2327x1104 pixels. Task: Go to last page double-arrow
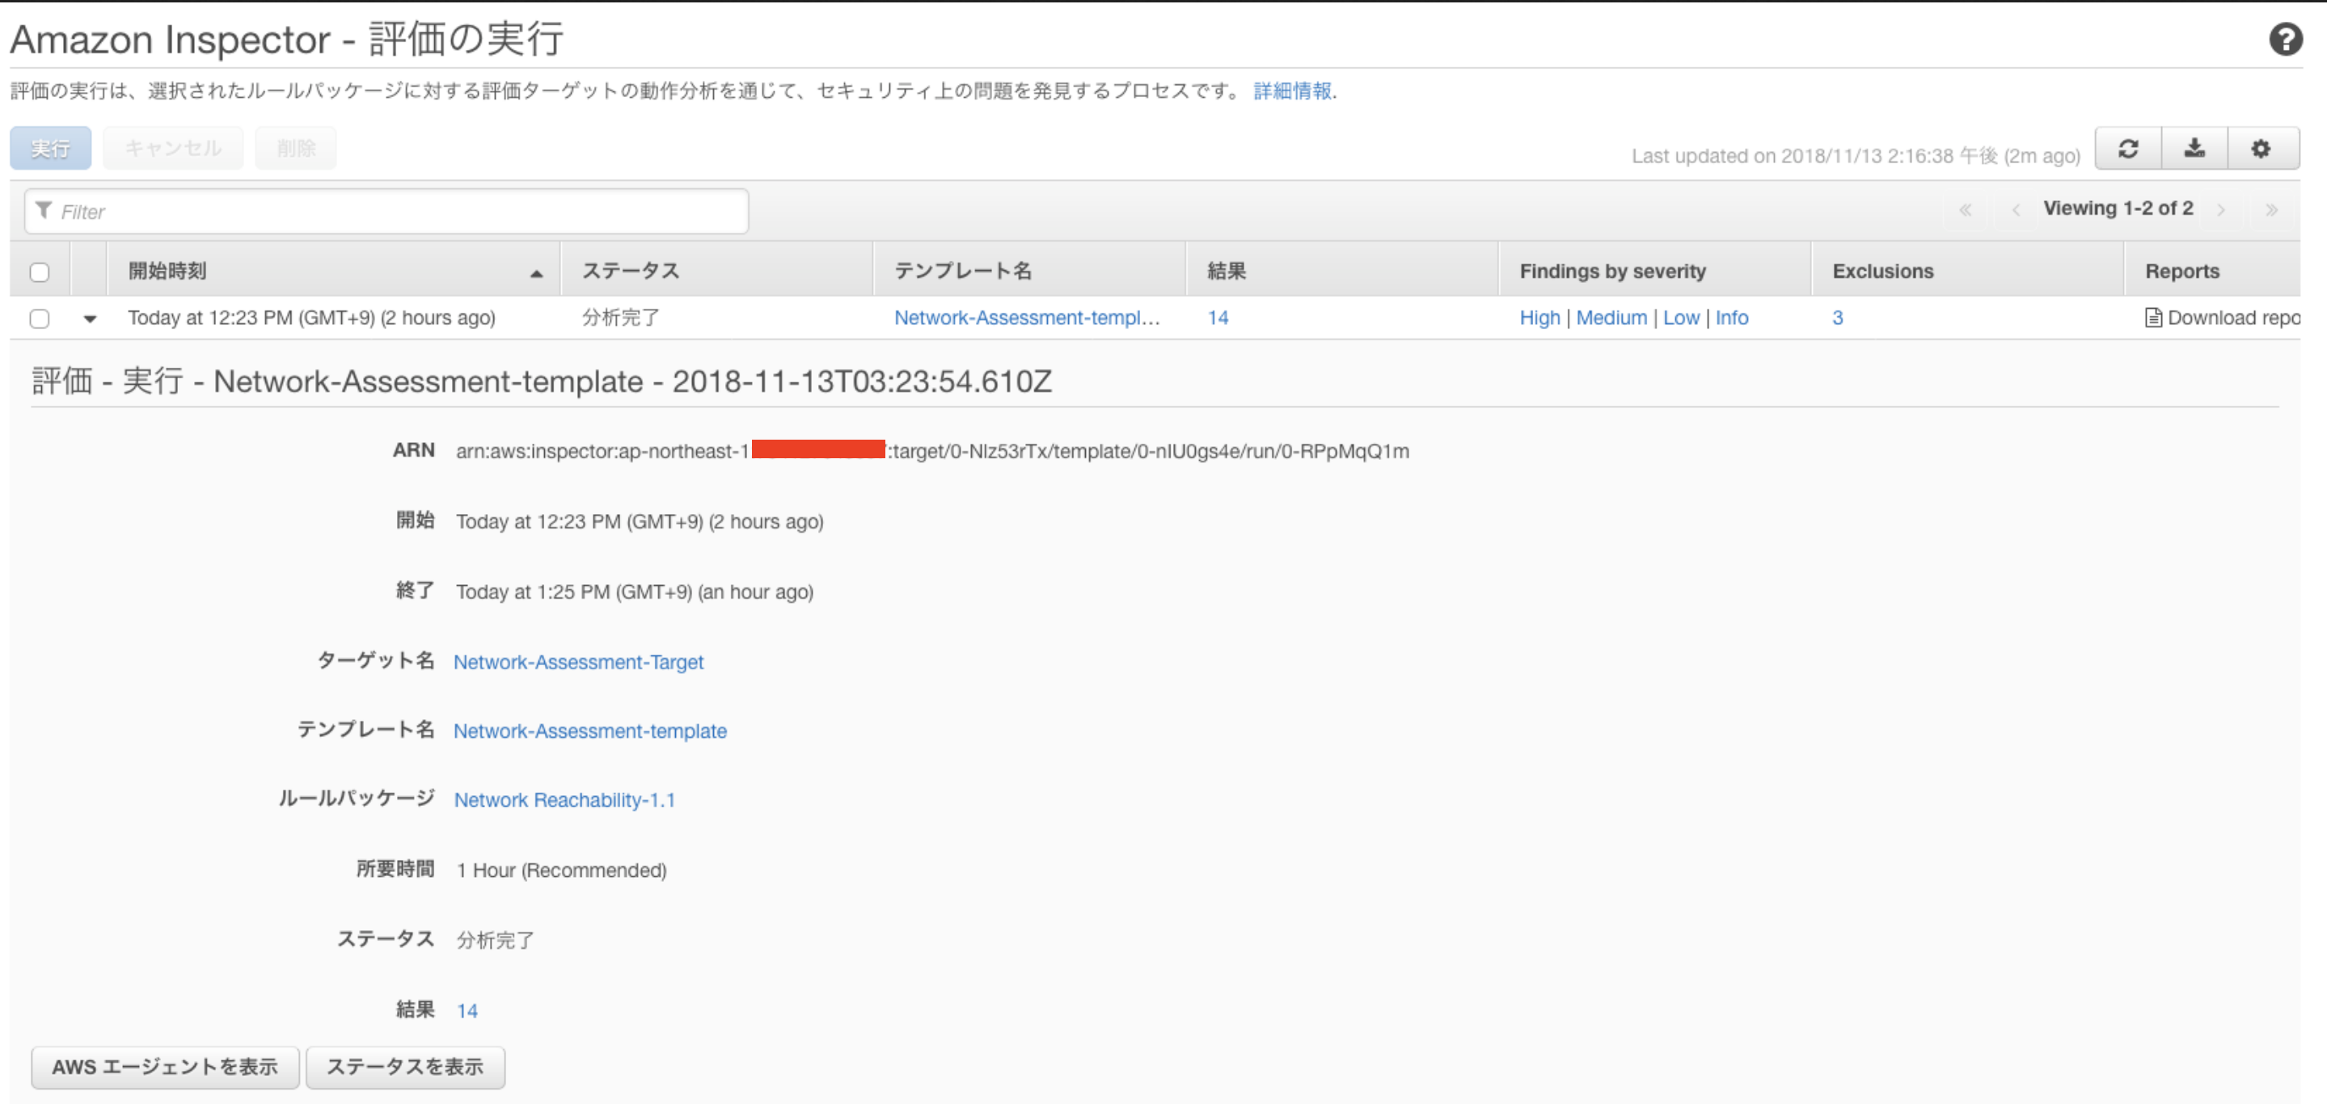[2271, 209]
